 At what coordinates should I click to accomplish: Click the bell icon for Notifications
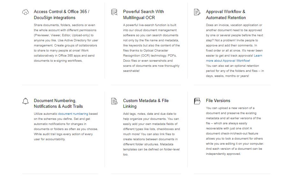pyautogui.click(x=25, y=101)
